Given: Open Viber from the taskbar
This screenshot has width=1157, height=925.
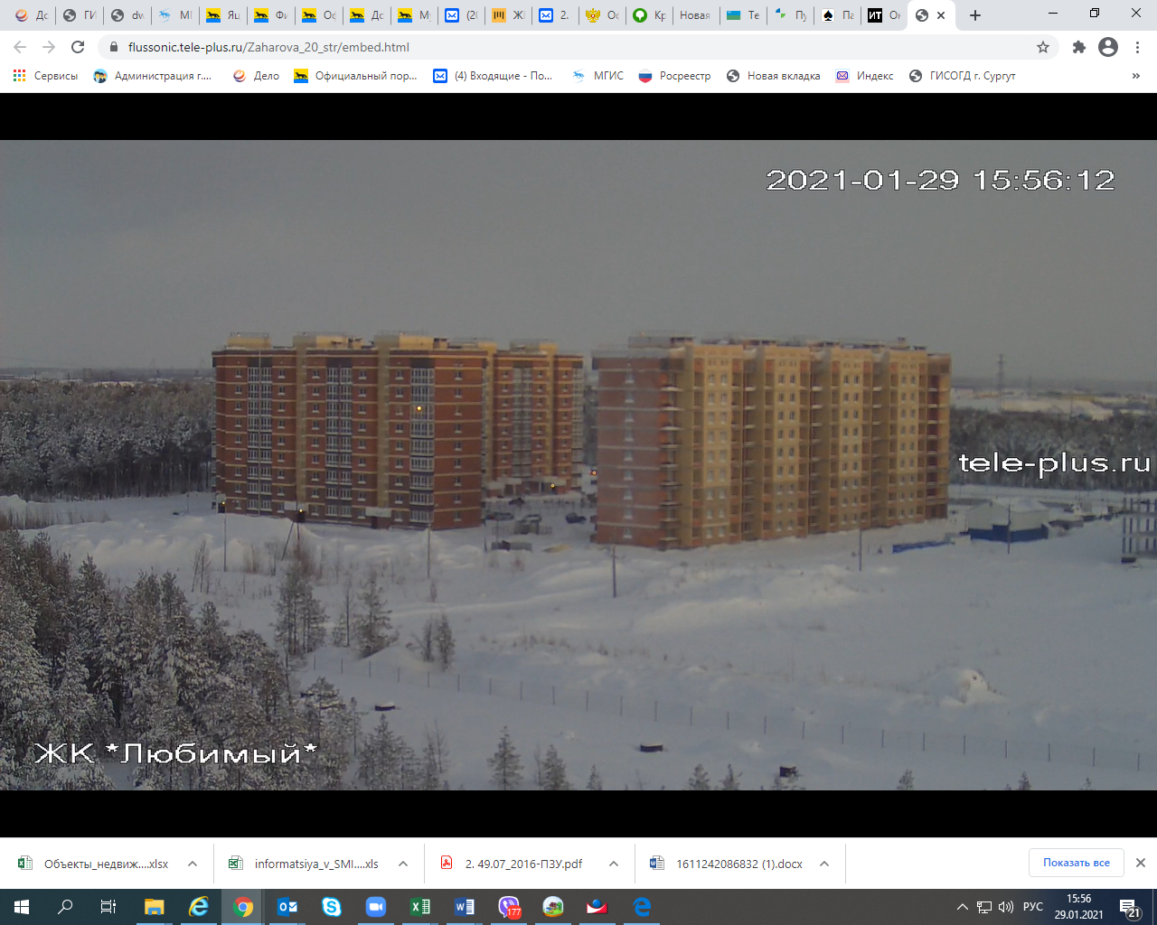Looking at the screenshot, I should click(510, 907).
